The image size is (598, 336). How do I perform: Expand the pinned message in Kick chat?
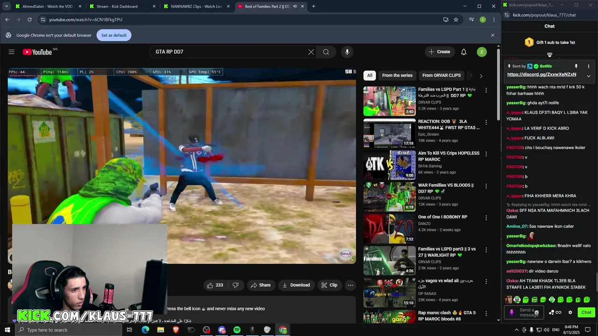tap(589, 76)
